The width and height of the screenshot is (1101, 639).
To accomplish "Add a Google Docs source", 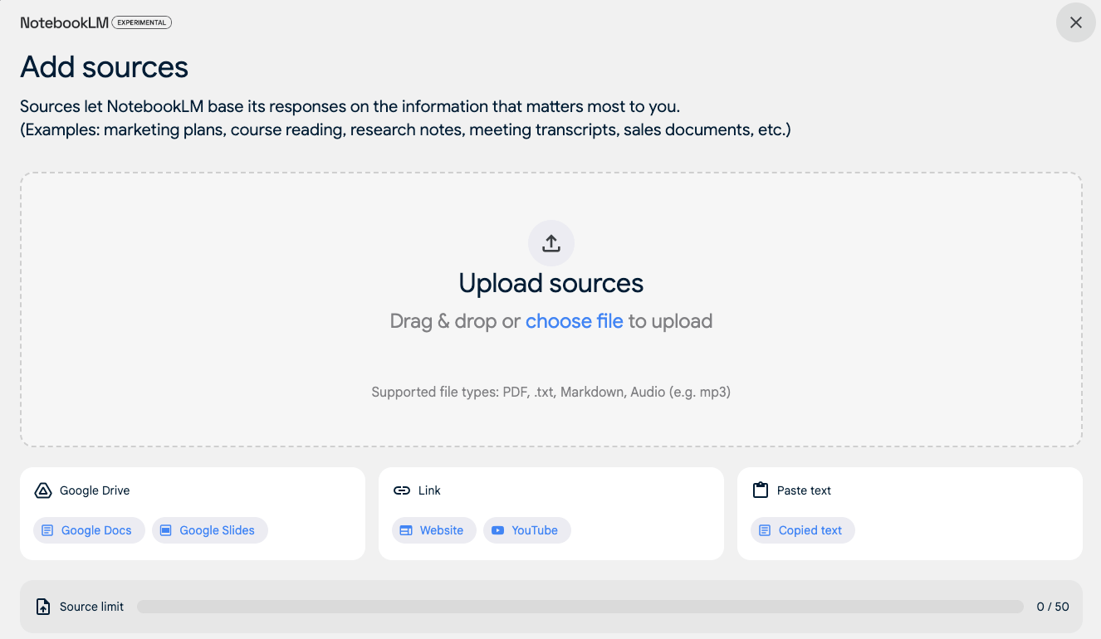I will point(89,530).
